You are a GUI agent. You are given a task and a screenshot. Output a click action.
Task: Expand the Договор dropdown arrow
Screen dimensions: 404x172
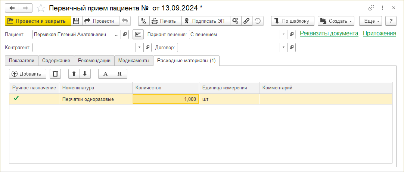click(284, 48)
